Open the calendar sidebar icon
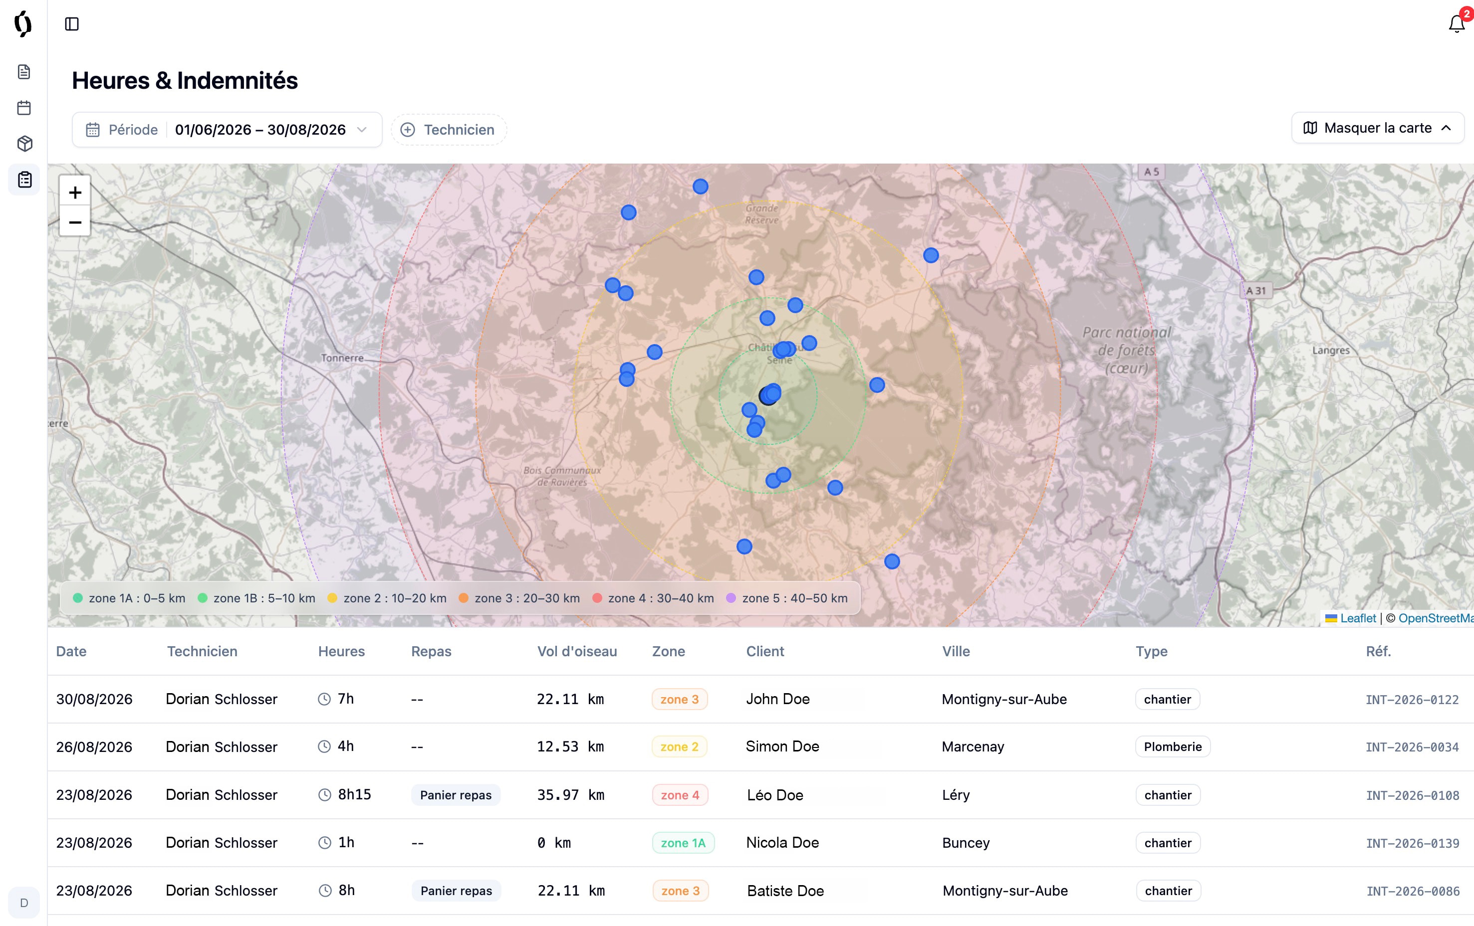Image resolution: width=1474 pixels, height=926 pixels. [x=24, y=108]
